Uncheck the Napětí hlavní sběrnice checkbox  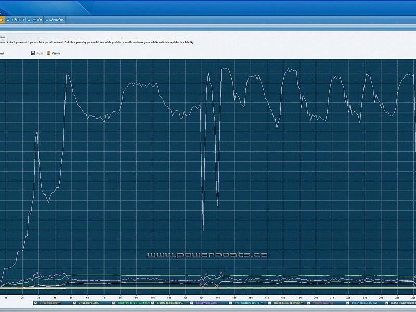tap(269, 303)
